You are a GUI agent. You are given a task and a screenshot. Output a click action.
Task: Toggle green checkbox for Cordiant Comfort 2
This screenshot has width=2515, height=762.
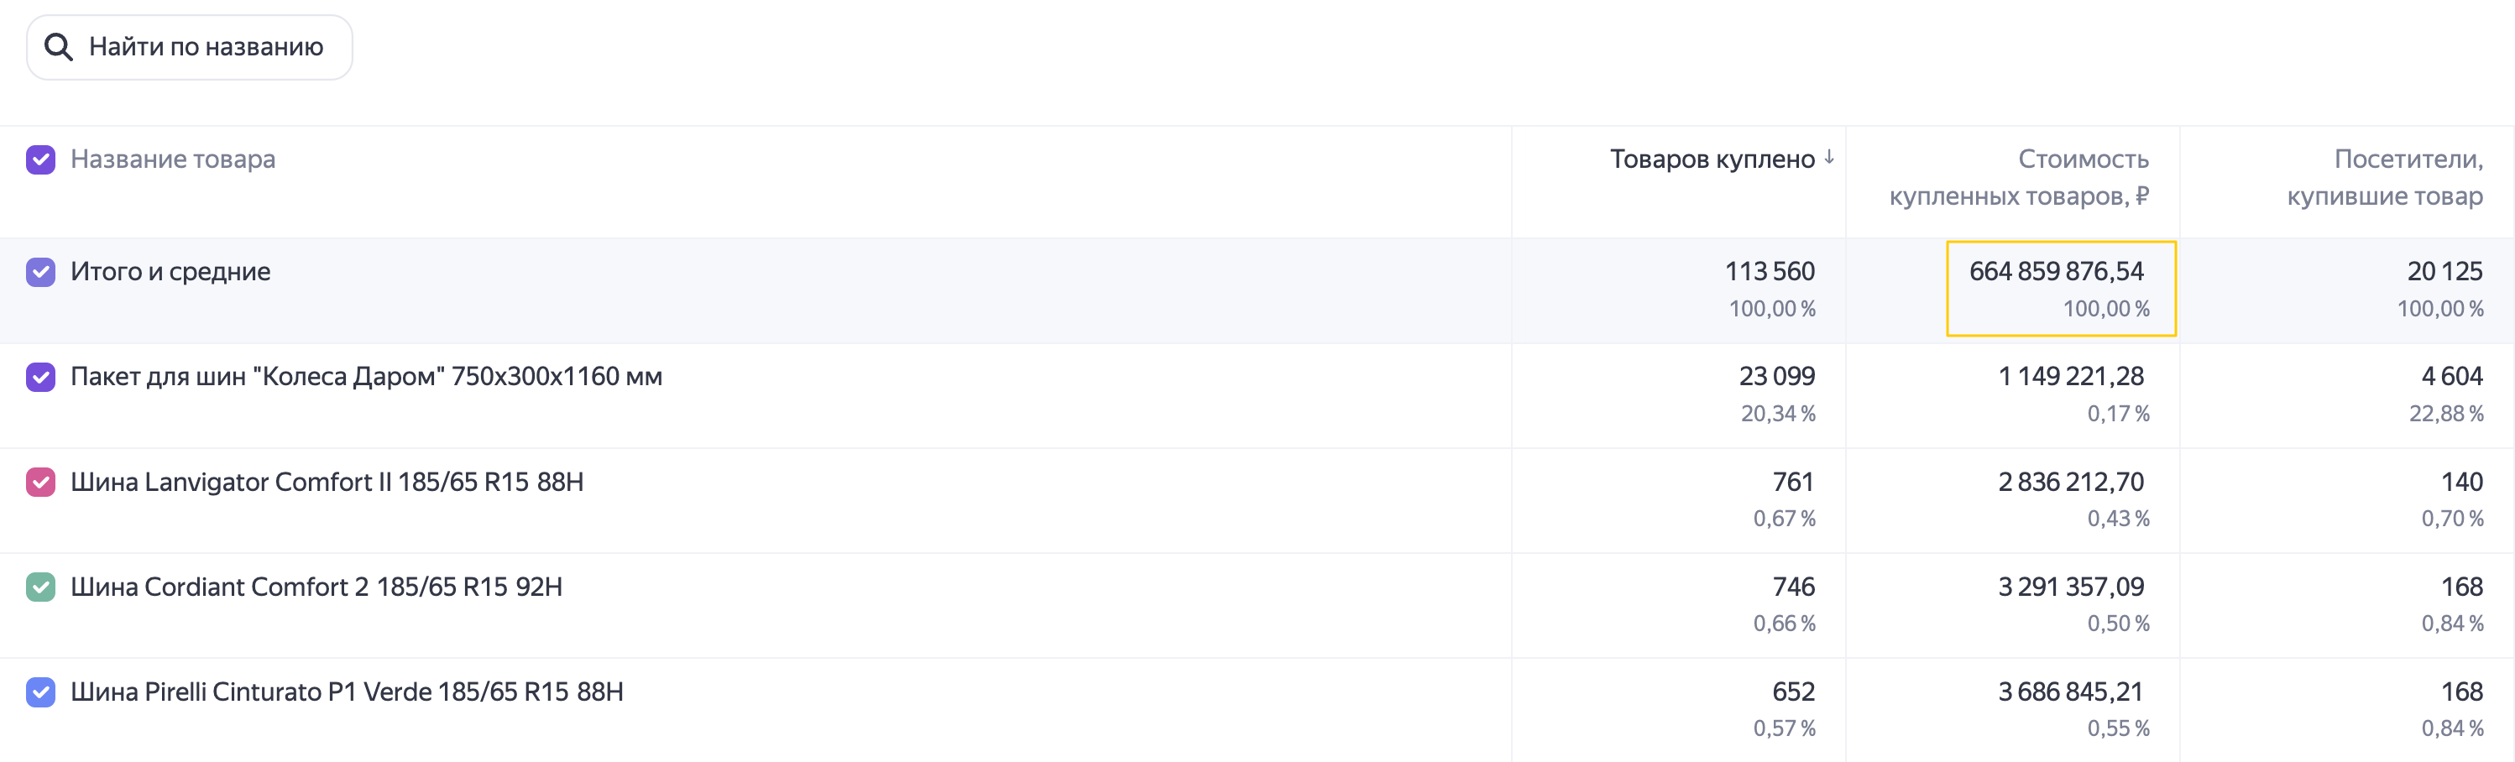click(41, 587)
